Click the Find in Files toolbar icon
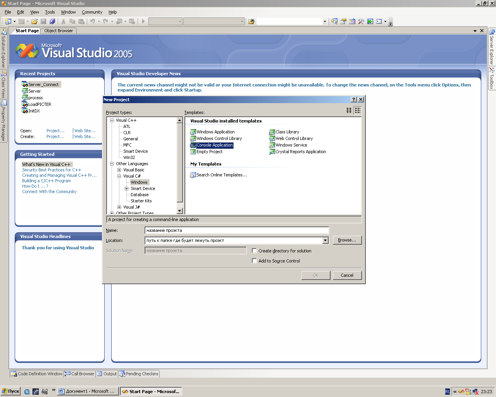 251,21
